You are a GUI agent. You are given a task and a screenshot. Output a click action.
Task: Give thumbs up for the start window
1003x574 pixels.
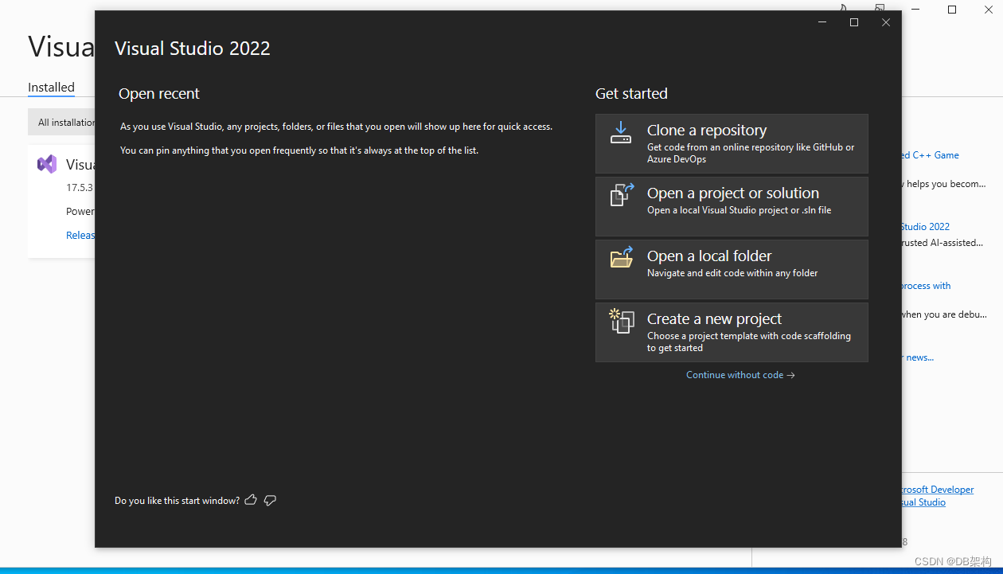click(x=251, y=500)
